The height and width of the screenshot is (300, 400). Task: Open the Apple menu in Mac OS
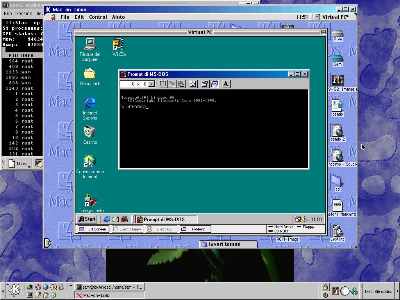[53, 17]
